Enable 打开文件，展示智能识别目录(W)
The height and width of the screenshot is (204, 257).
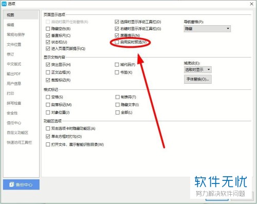pyautogui.click(x=48, y=144)
